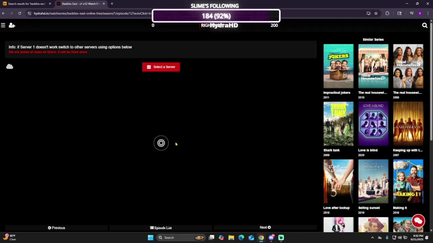Open the Chrome extensions puzzle icon
Screen dimensions: 433x243
(387, 13)
